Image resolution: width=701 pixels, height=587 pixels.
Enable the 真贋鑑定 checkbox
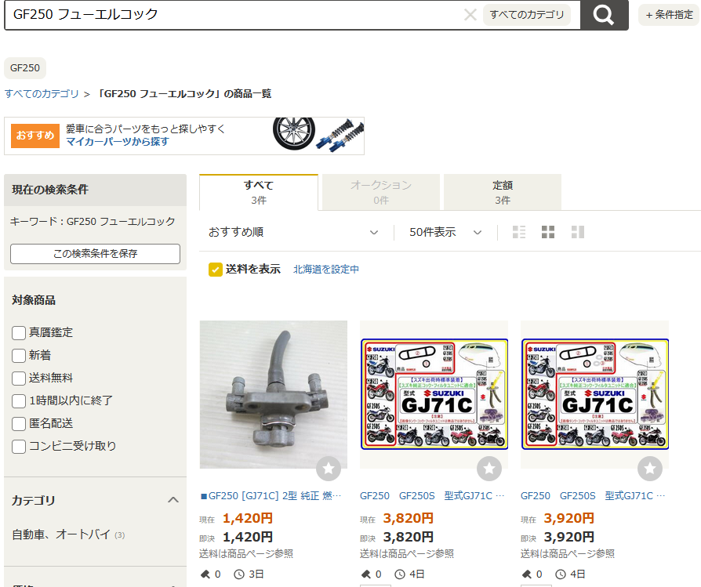point(19,333)
